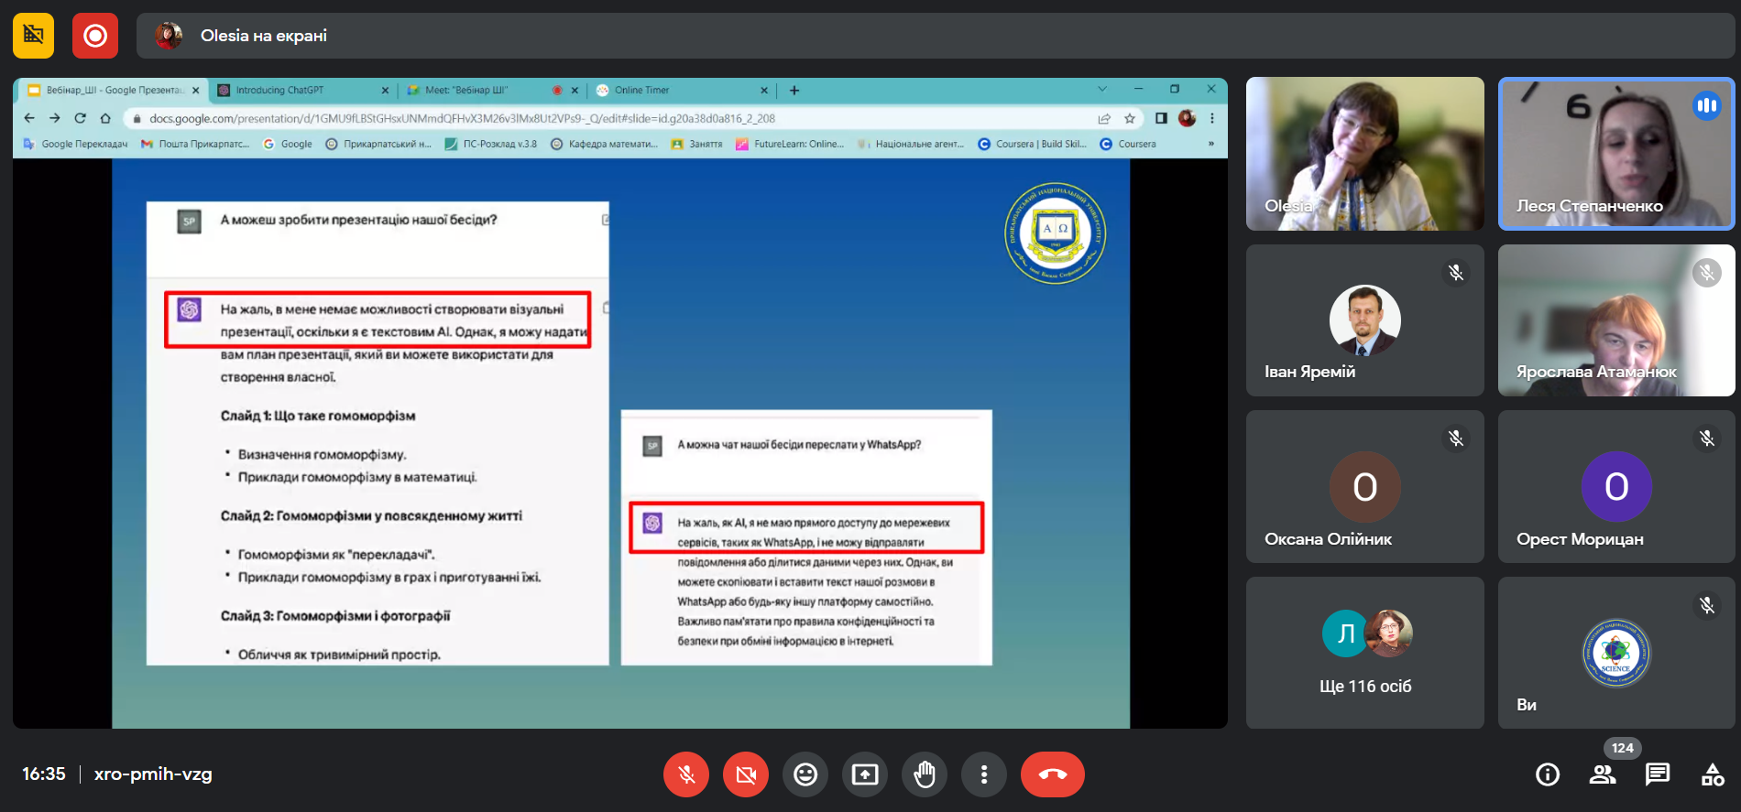Click the present screen button
This screenshot has width=1741, height=812.
865,774
